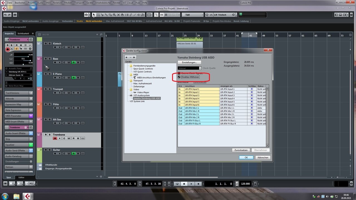Open the Geräte menu
The height and width of the screenshot is (200, 356).
[x=90, y=2]
